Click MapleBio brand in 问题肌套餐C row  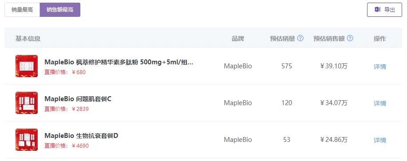pyautogui.click(x=238, y=103)
